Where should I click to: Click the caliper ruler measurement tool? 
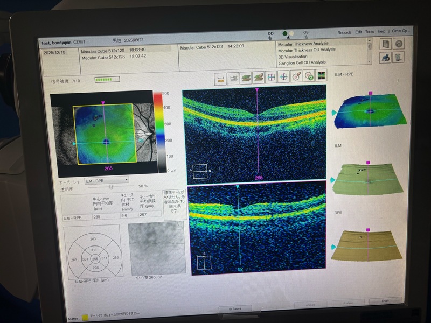(221, 78)
